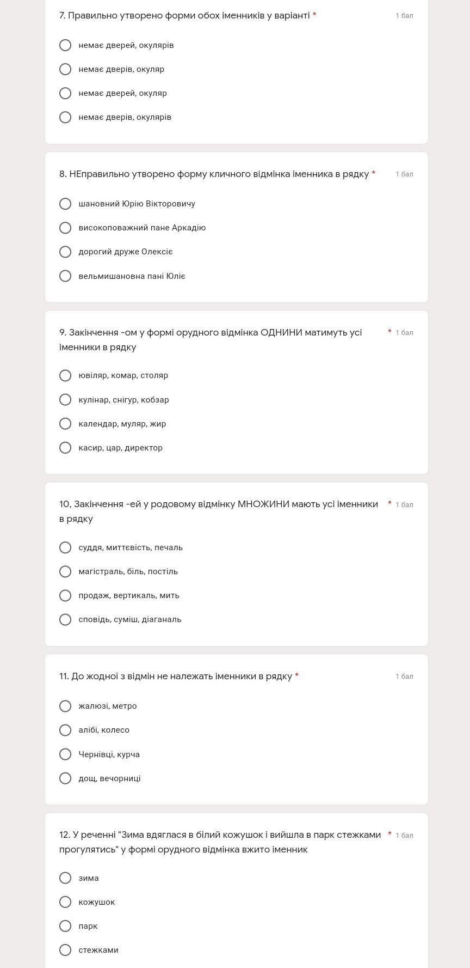The height and width of the screenshot is (968, 470).
Task: Pick answer "немає дверей, окуляр"
Action: click(65, 93)
